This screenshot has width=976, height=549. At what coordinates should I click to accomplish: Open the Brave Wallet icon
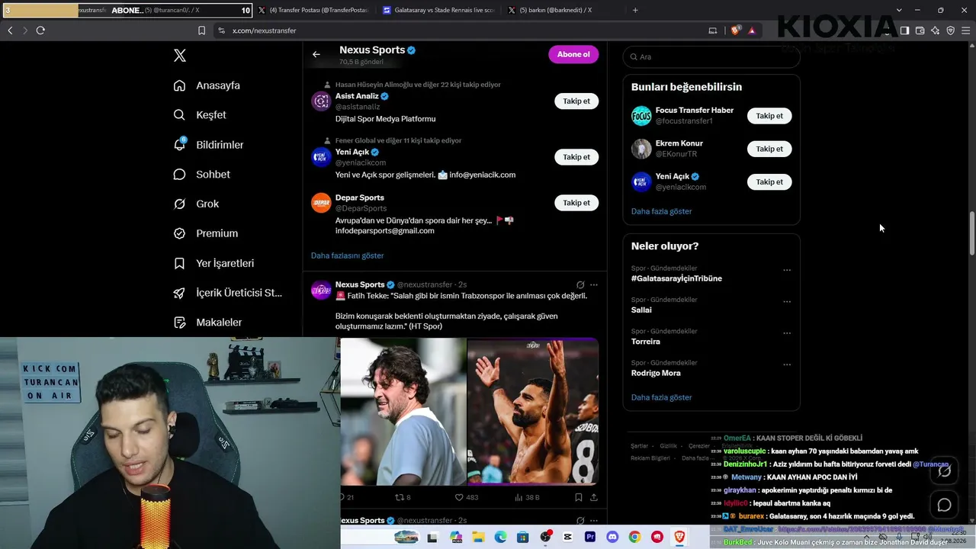point(920,30)
